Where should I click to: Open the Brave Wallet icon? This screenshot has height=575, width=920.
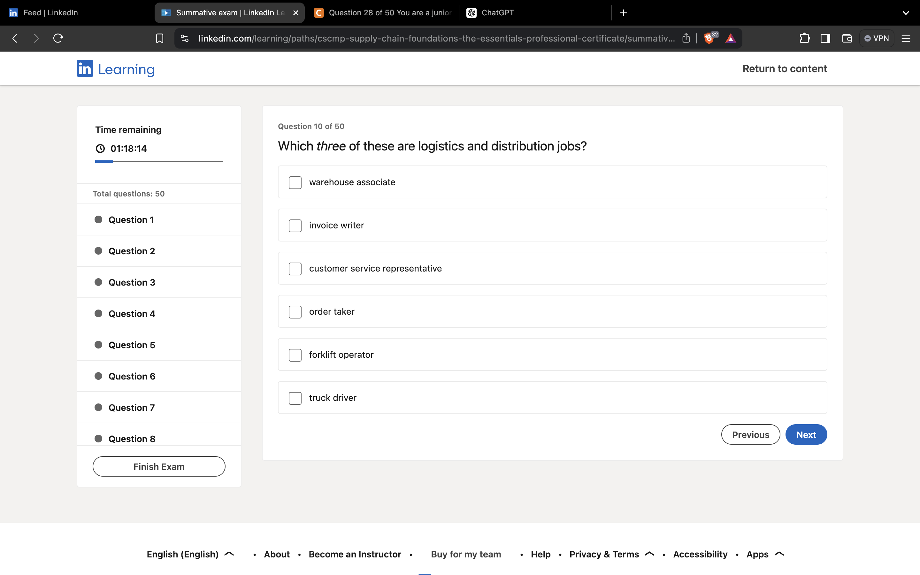pyautogui.click(x=847, y=38)
